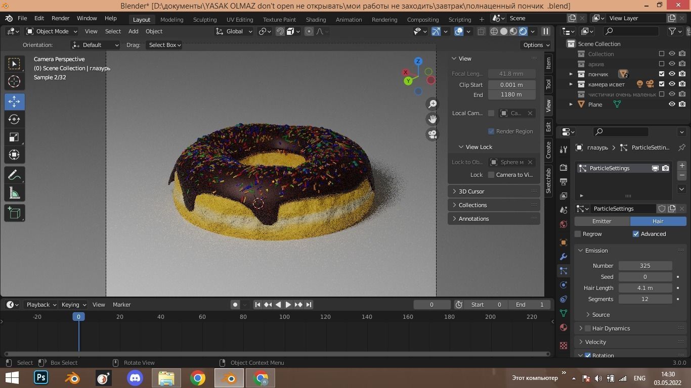
Task: Open Blender from Windows taskbar
Action: click(x=229, y=378)
